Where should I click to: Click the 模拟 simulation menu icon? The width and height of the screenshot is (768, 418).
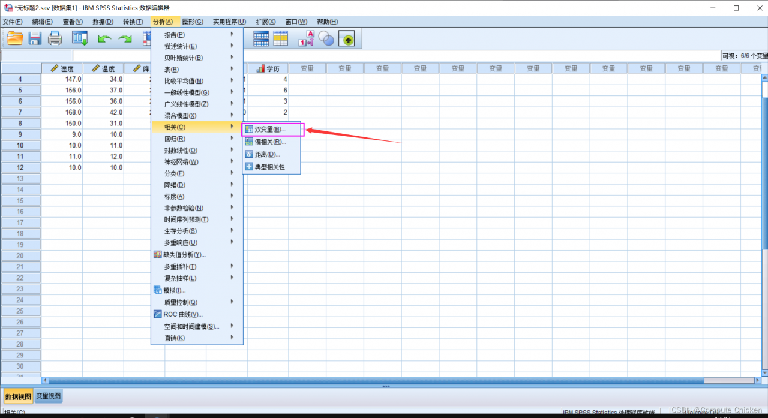click(x=158, y=290)
